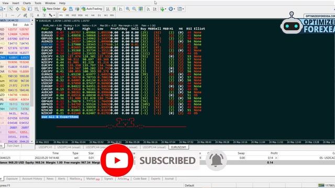Select the H1 timeframe
The width and height of the screenshot is (335, 188).
click(x=86, y=15)
